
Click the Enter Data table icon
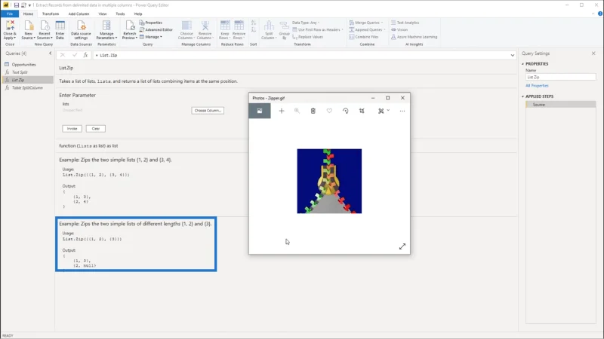[60, 26]
